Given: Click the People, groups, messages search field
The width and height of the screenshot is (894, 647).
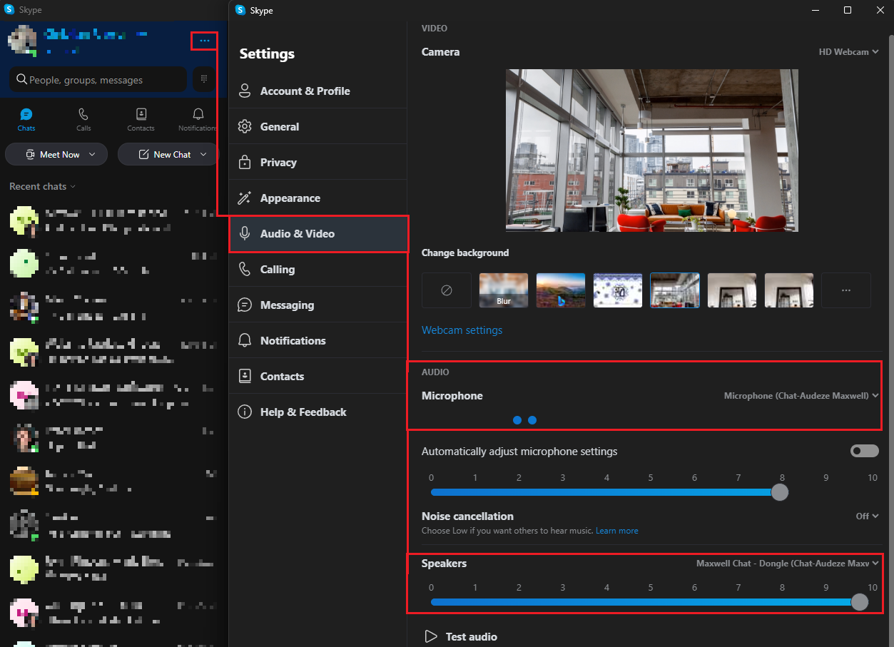Looking at the screenshot, I should [x=98, y=80].
